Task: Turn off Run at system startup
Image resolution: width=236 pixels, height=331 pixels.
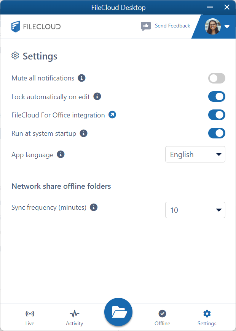Action: tap(217, 133)
